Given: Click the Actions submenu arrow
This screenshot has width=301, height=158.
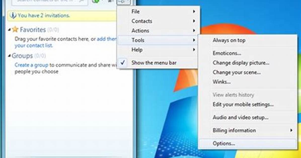Looking at the screenshot, I should (x=194, y=30).
